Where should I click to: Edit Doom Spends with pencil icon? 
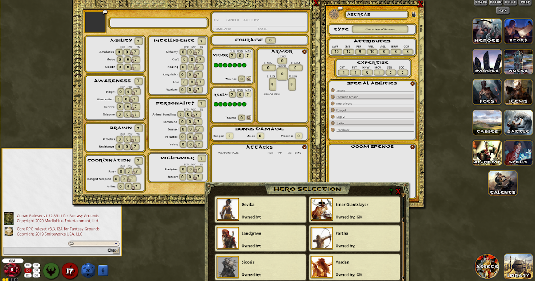(x=412, y=146)
